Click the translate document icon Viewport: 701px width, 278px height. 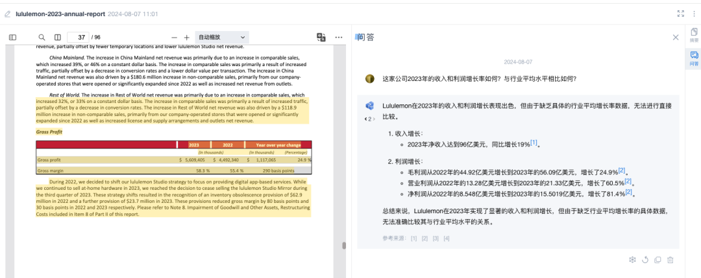(321, 38)
